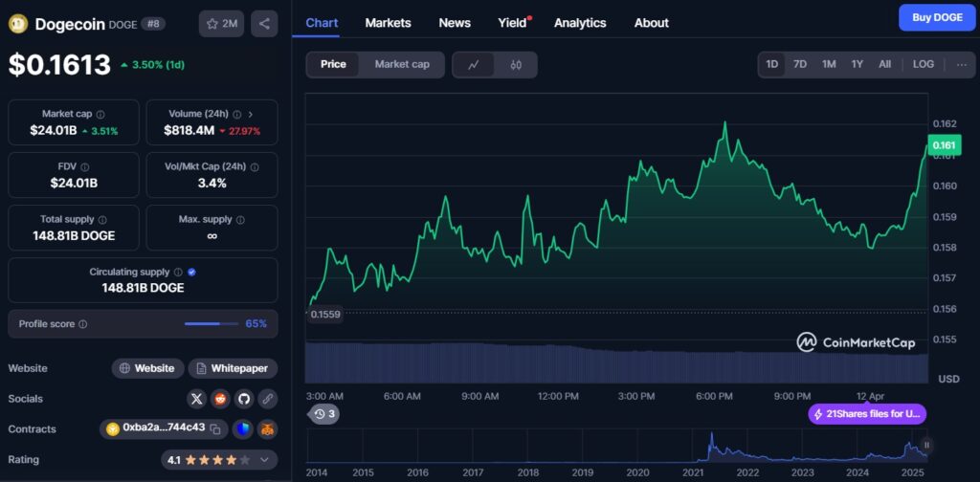The width and height of the screenshot is (980, 482).
Task: Click the $24.01B market cap value
Action: (x=53, y=130)
